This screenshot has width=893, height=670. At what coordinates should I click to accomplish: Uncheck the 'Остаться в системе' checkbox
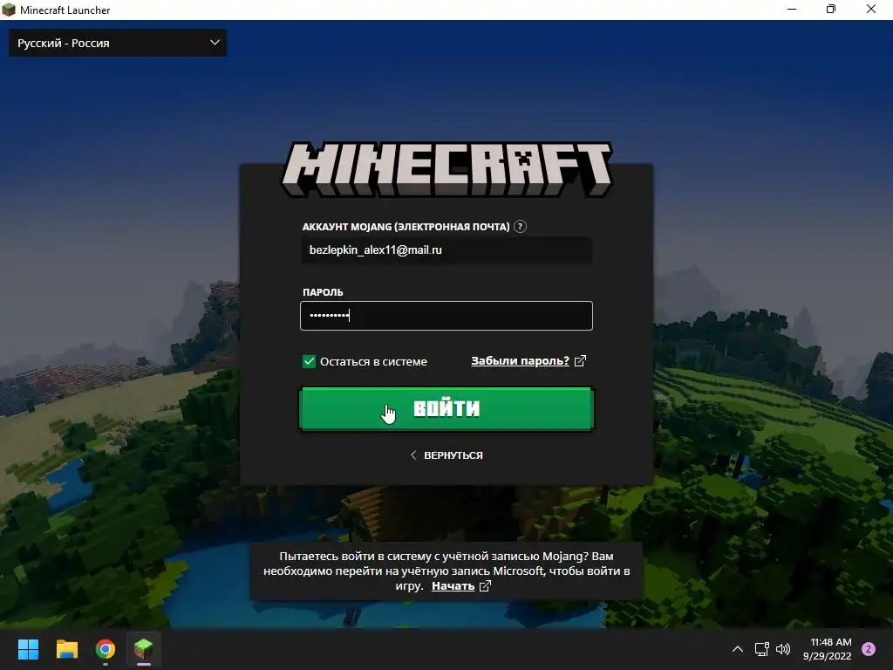(309, 361)
